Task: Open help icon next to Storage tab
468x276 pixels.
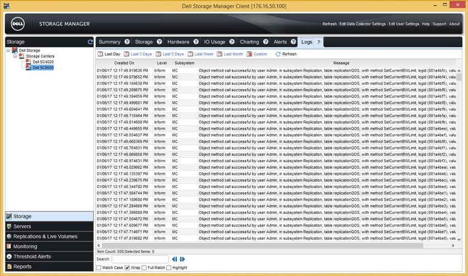Action: (x=159, y=42)
